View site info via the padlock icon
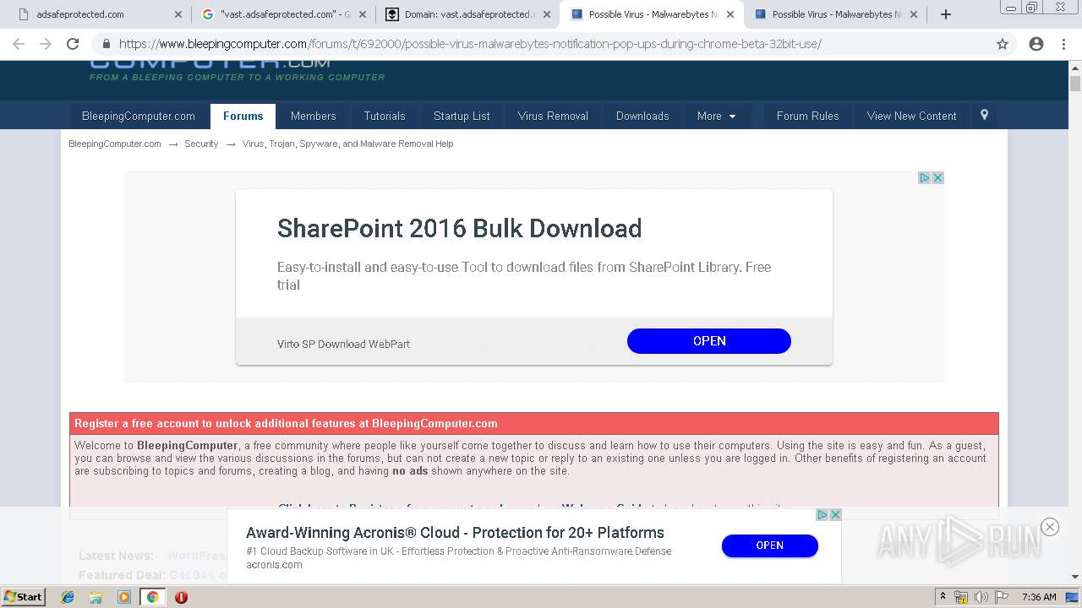Viewport: 1082px width, 608px height. (x=106, y=44)
